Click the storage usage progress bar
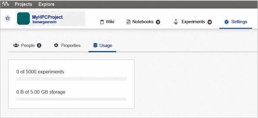This screenshot has height=118, width=258. pyautogui.click(x=71, y=99)
